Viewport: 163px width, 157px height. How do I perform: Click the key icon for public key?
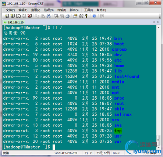[86, 16]
